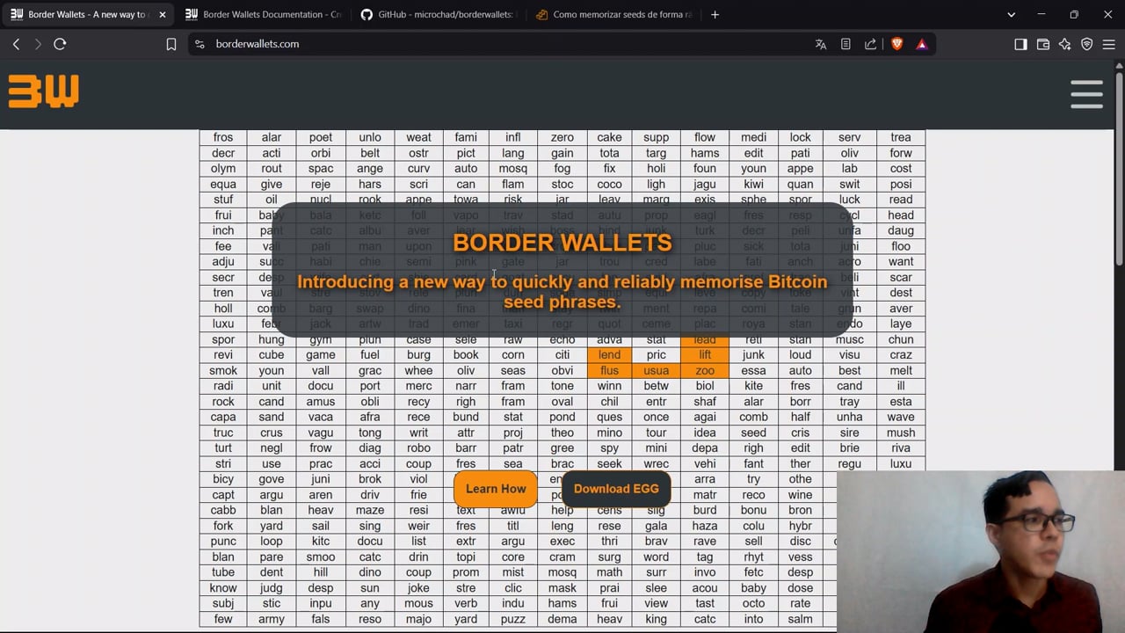Go back to the previous page
The height and width of the screenshot is (633, 1125).
click(x=16, y=44)
